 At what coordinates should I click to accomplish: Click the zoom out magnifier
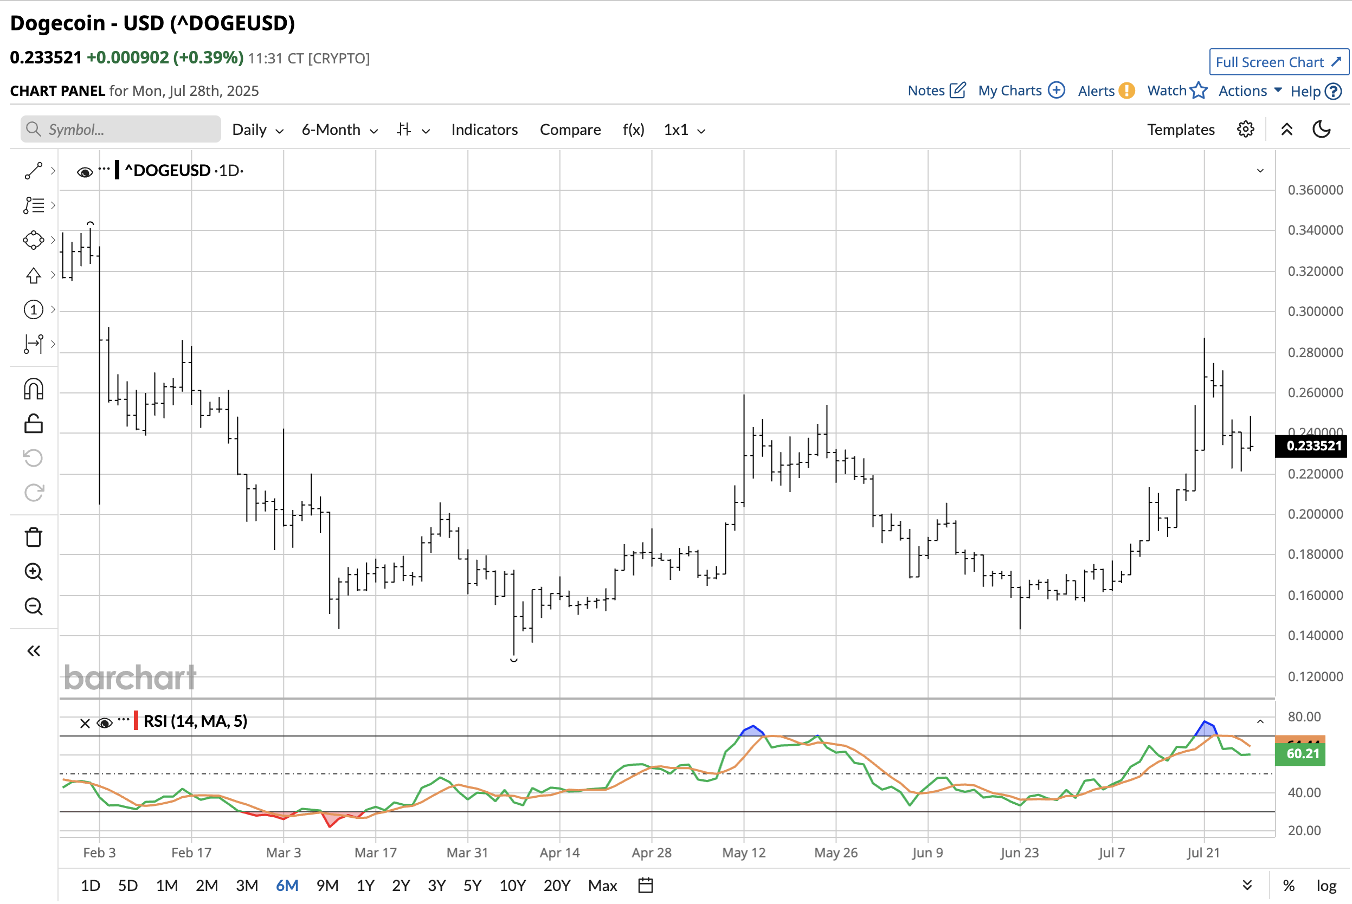coord(34,606)
